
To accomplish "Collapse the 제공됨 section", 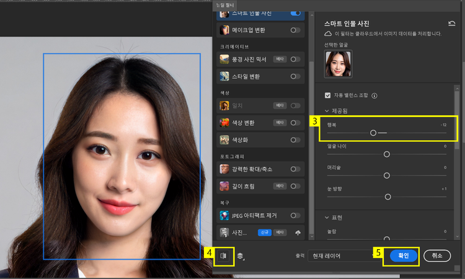I will click(327, 111).
